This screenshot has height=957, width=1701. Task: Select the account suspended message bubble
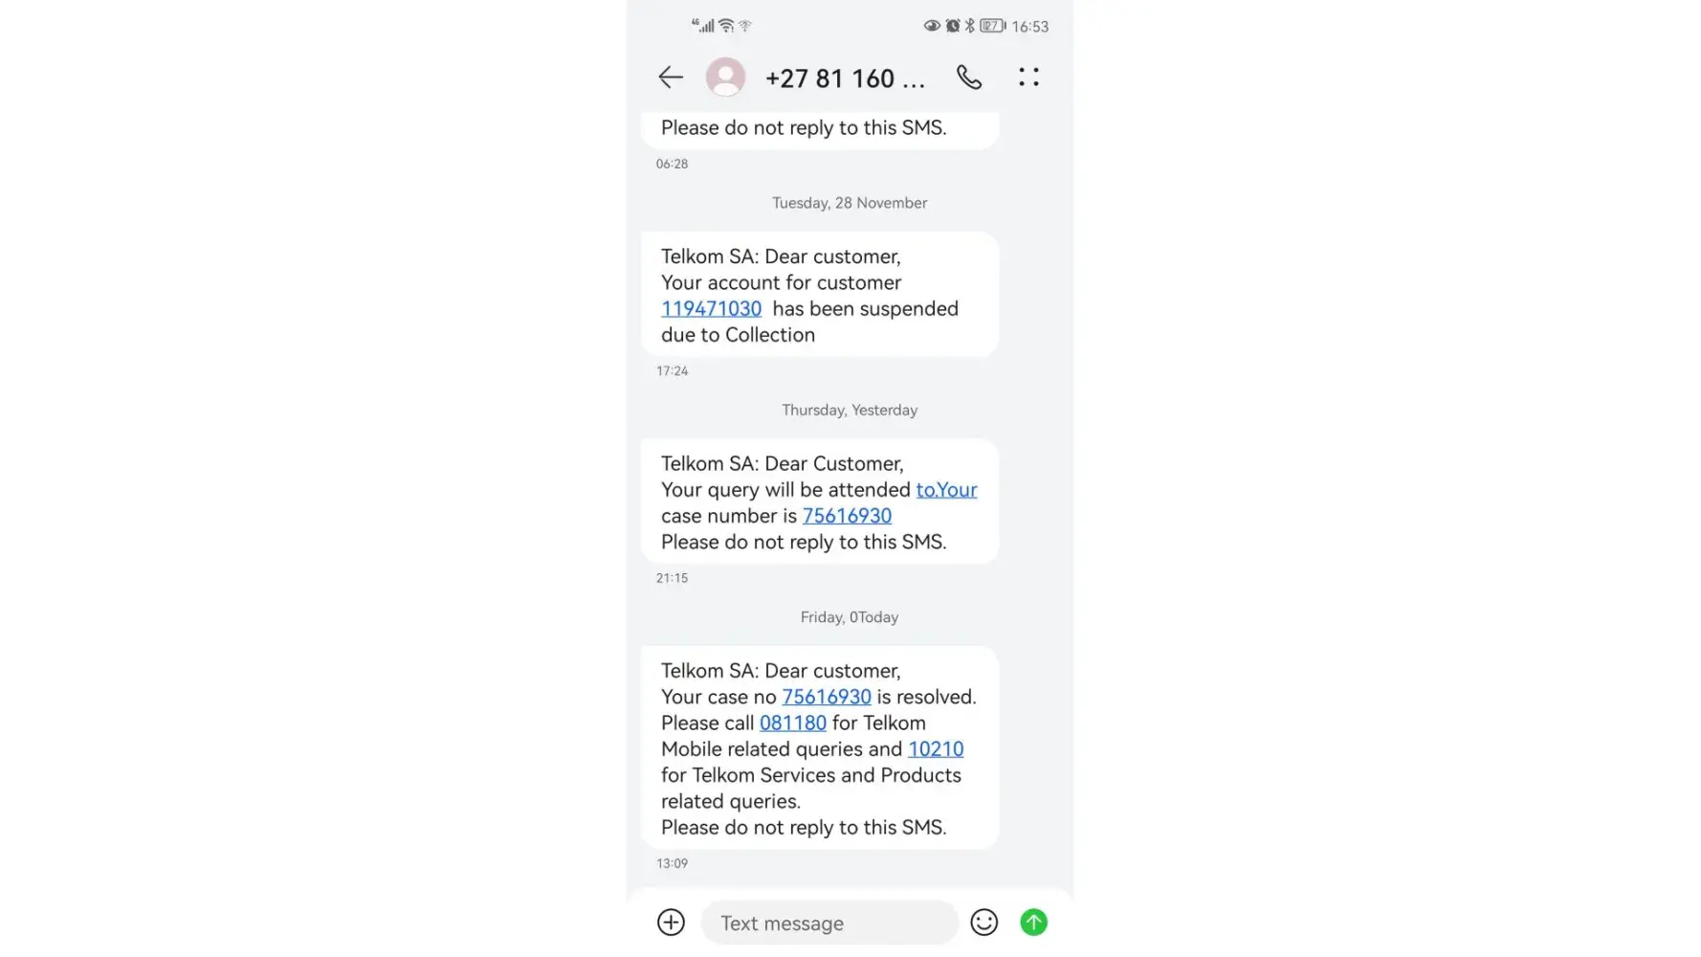[x=820, y=295]
